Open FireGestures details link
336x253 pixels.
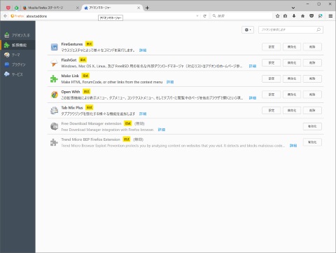click(x=143, y=50)
